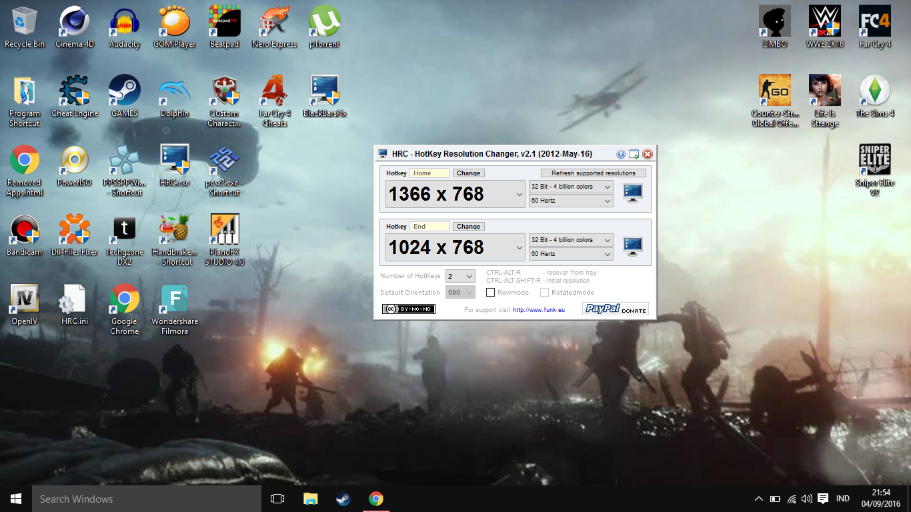911x512 pixels.
Task: Click the CC BY-NC-ND license badge
Action: [x=409, y=309]
